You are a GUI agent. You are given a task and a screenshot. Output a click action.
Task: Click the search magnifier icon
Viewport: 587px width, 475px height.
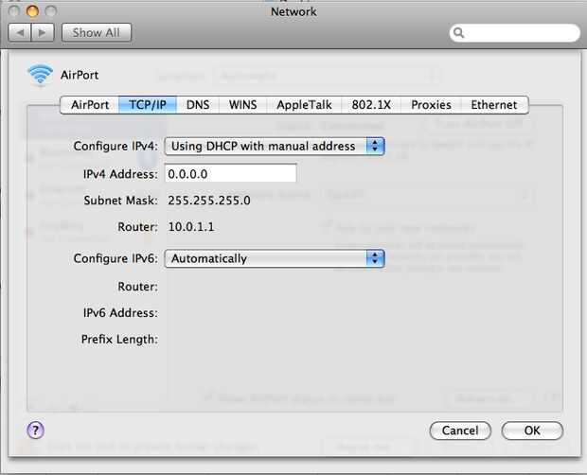[x=458, y=33]
